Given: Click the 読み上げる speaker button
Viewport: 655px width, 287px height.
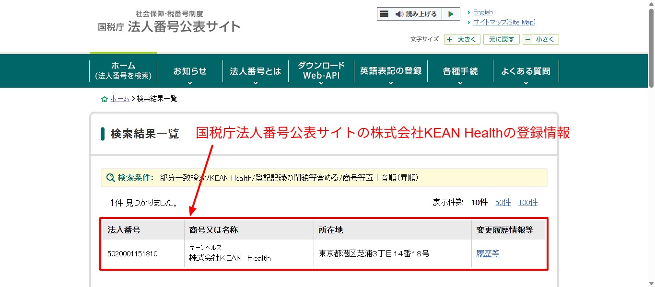Looking at the screenshot, I should pyautogui.click(x=416, y=14).
